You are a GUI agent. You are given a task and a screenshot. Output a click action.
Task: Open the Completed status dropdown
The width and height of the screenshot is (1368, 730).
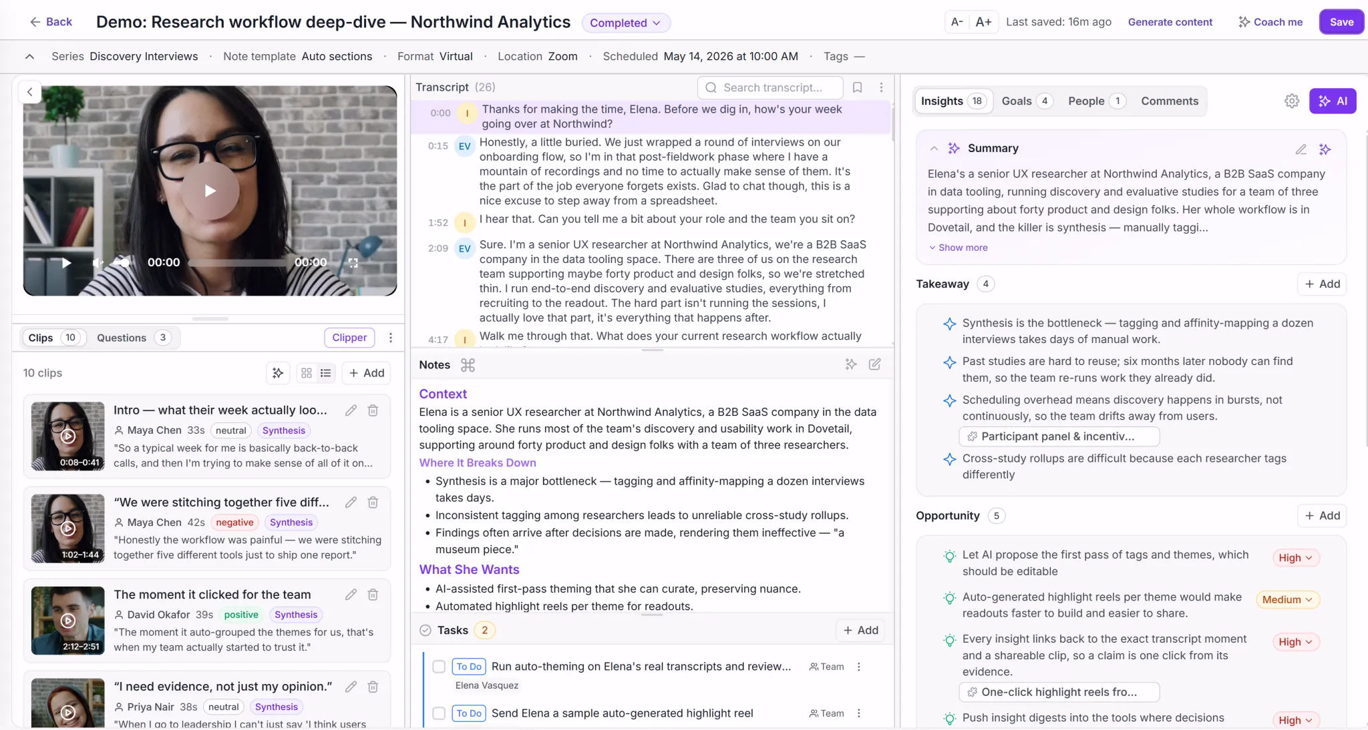click(626, 23)
